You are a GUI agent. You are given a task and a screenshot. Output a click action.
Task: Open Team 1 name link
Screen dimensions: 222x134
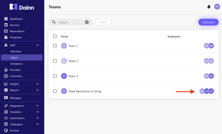click(x=73, y=46)
